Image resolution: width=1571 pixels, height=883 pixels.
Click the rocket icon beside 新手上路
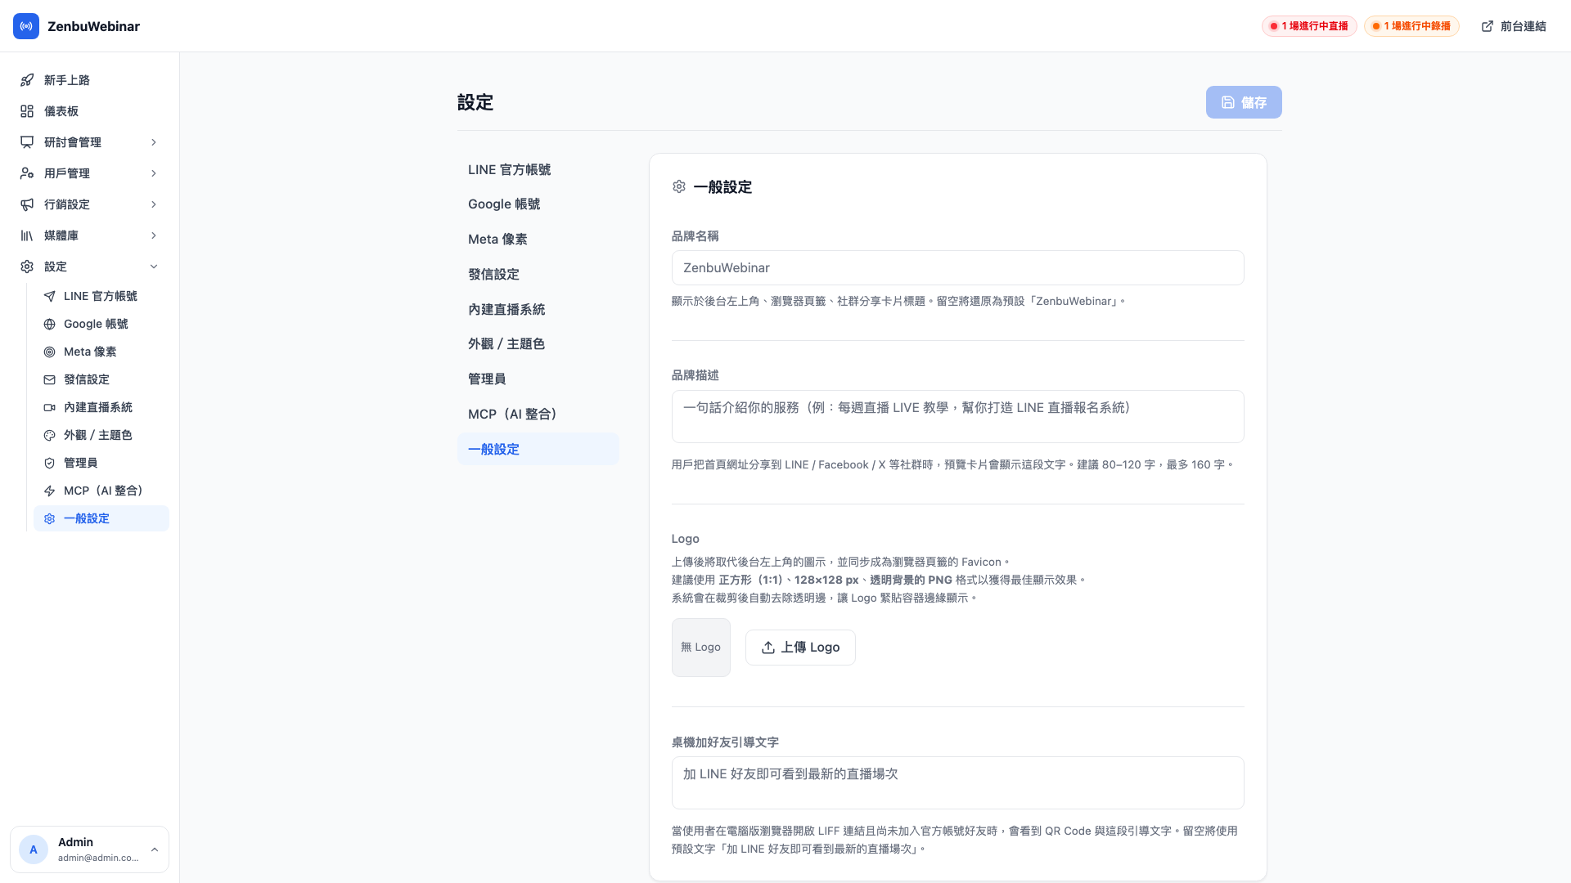(x=27, y=80)
